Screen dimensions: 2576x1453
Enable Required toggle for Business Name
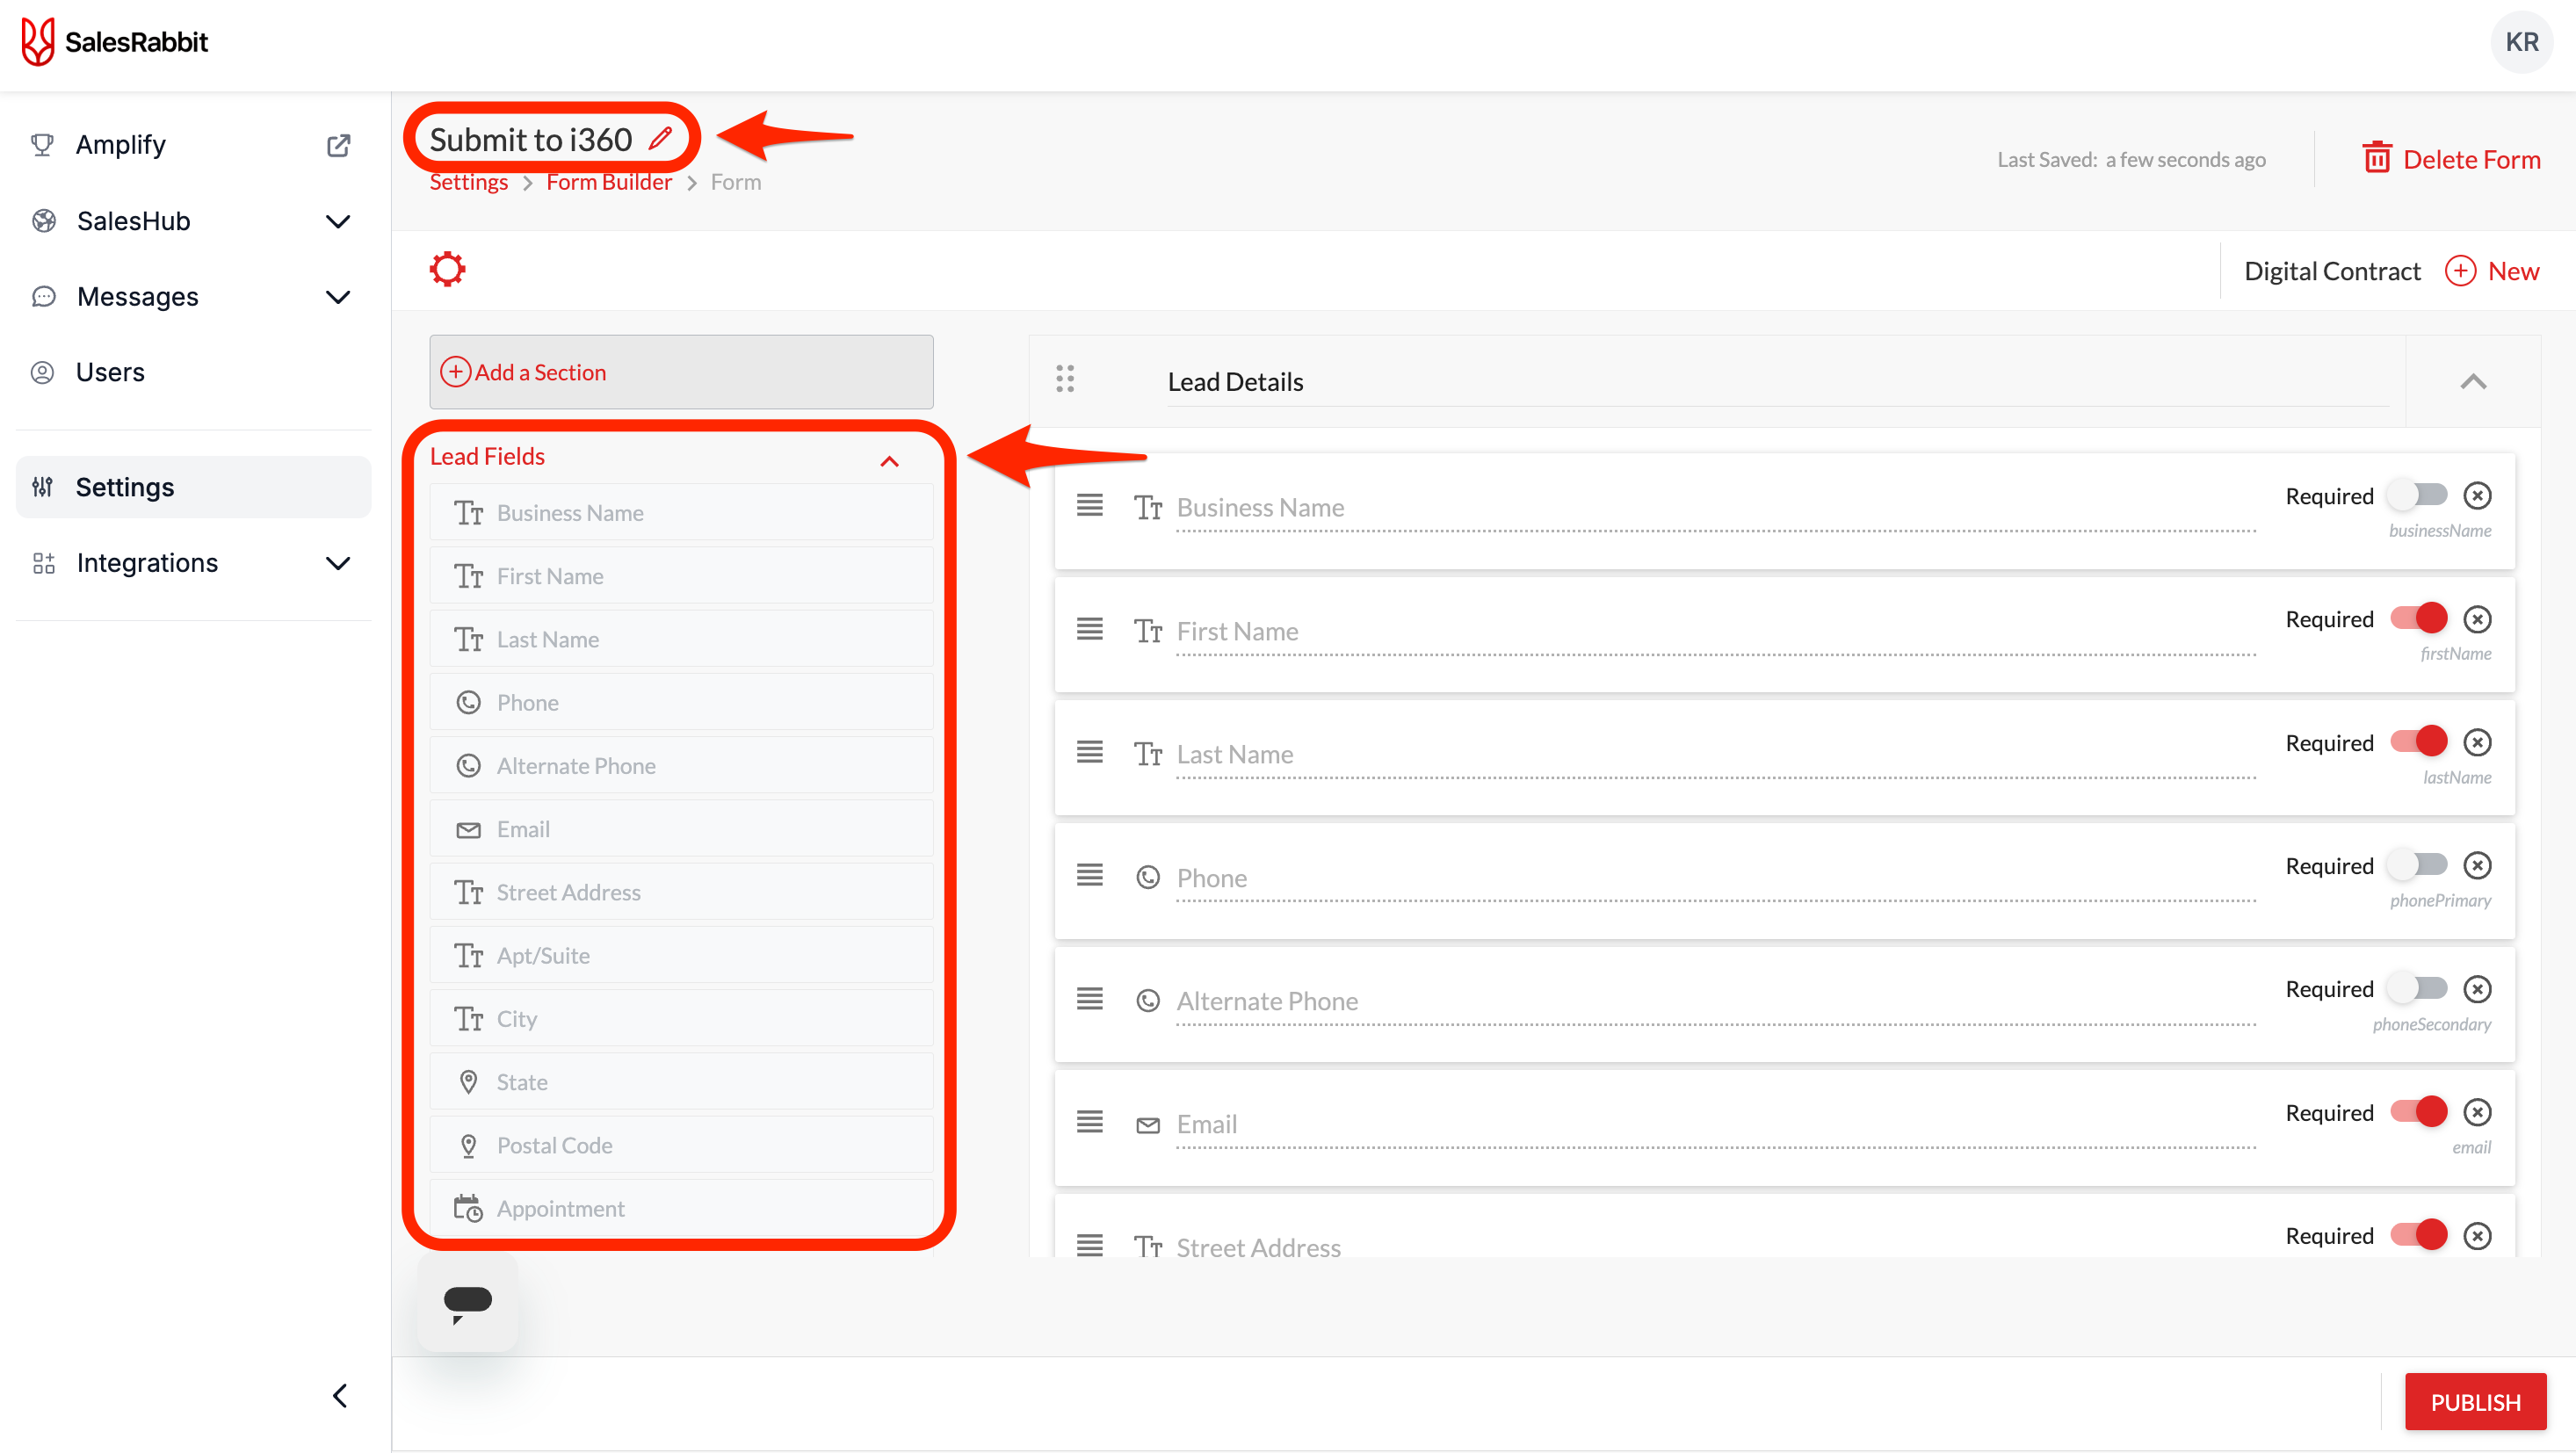[x=2417, y=496]
